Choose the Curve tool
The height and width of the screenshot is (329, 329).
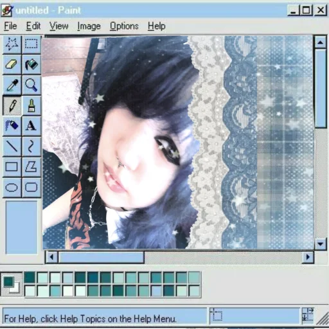tap(31, 147)
